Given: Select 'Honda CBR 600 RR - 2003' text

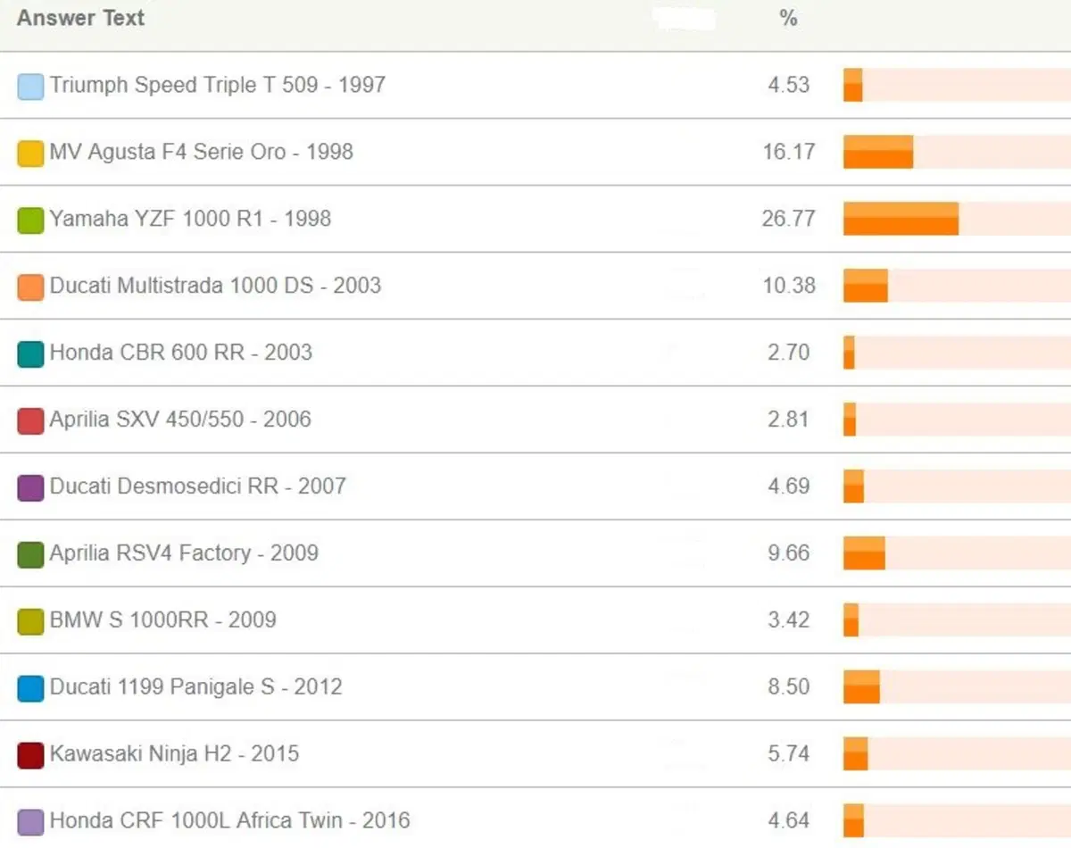Looking at the screenshot, I should (x=181, y=353).
